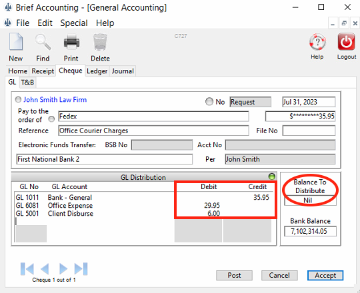Open the Special menu
The width and height of the screenshot is (360, 293).
[74, 23]
